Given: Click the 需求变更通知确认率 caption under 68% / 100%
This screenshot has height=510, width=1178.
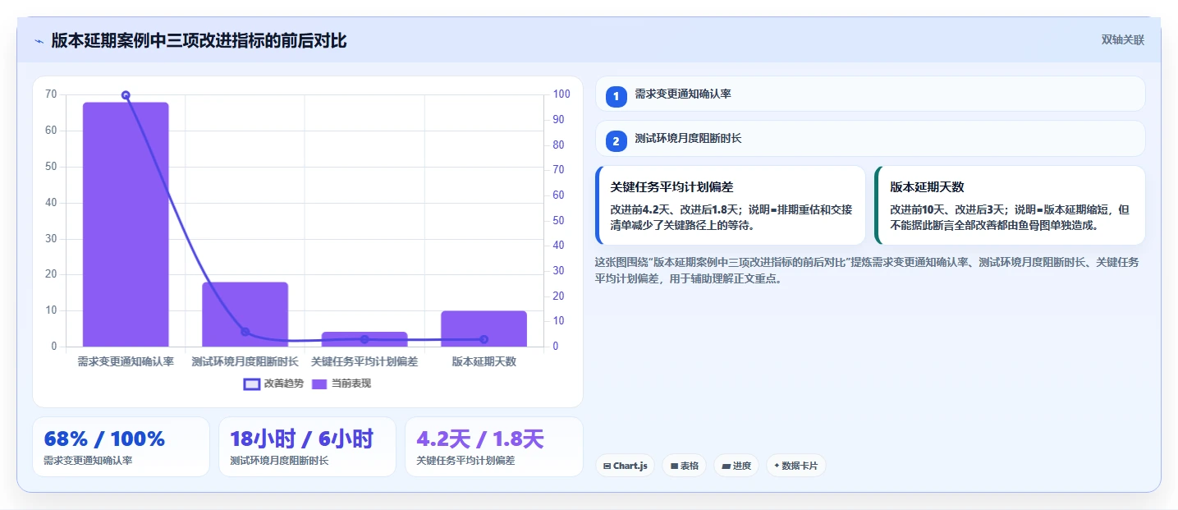Looking at the screenshot, I should (x=88, y=461).
